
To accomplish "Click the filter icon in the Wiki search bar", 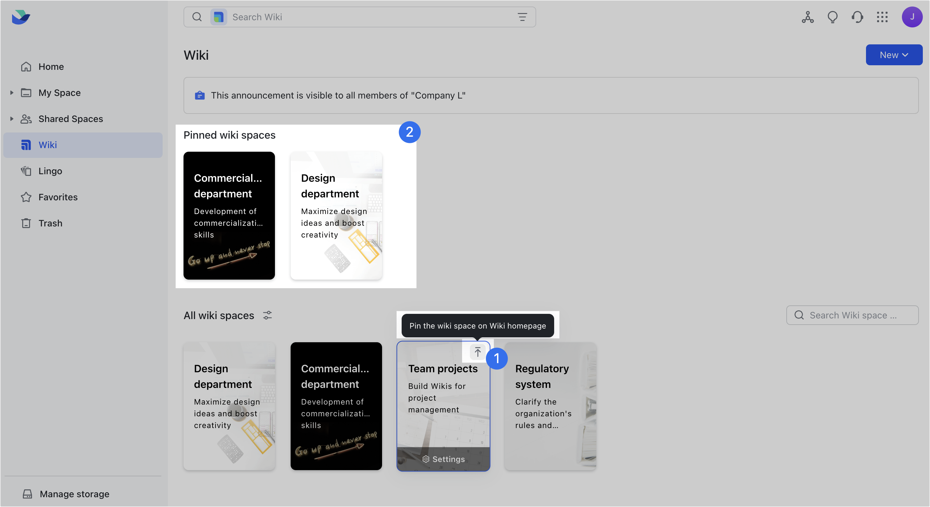I will 522,17.
